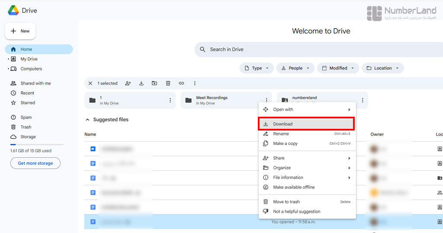Click the shared folder location icon
Image resolution: width=443 pixels, height=233 pixels.
pos(440,178)
